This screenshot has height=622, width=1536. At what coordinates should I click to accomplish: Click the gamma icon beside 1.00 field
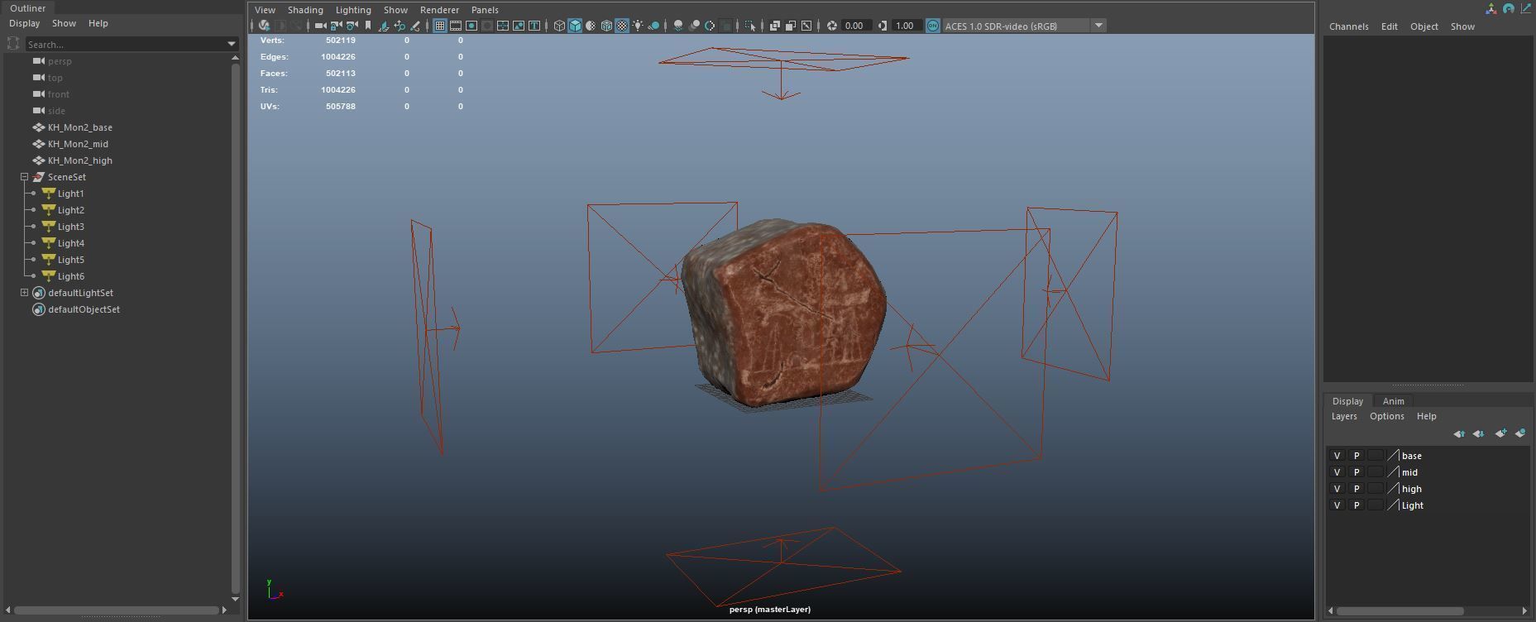pyautogui.click(x=883, y=26)
